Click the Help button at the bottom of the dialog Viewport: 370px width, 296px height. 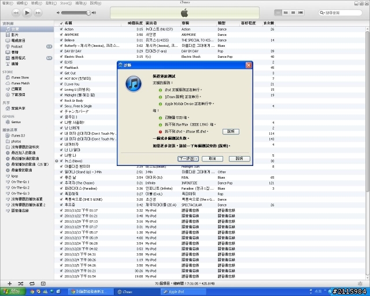point(239,158)
